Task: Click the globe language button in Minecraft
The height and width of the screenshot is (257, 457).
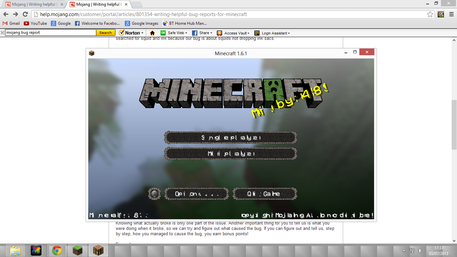Action: (x=155, y=194)
